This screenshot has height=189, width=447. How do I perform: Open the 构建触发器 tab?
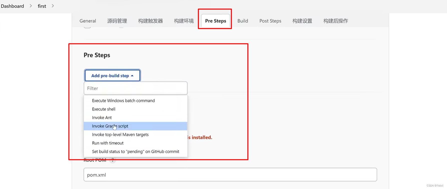point(150,21)
